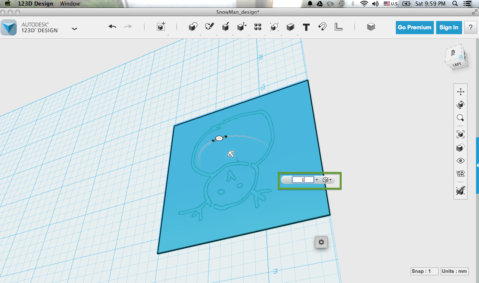This screenshot has height=283, width=479.
Task: Select the Pattern tool
Action: (x=257, y=27)
